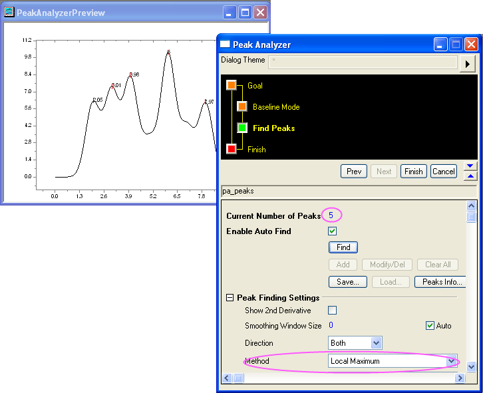This screenshot has width=483, height=393.
Task: Open the Method dropdown showing Local Maximum
Action: click(x=452, y=361)
